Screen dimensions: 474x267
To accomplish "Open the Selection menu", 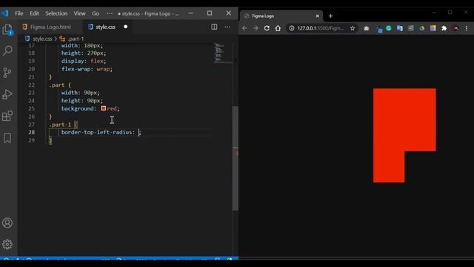I will (56, 13).
